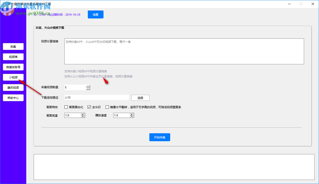Click the bottom log output box

[x=174, y=167]
